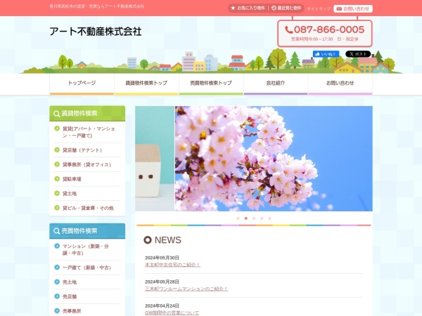Click the 賃貸物件検索 green section header
The image size is (422, 316).
[87, 113]
